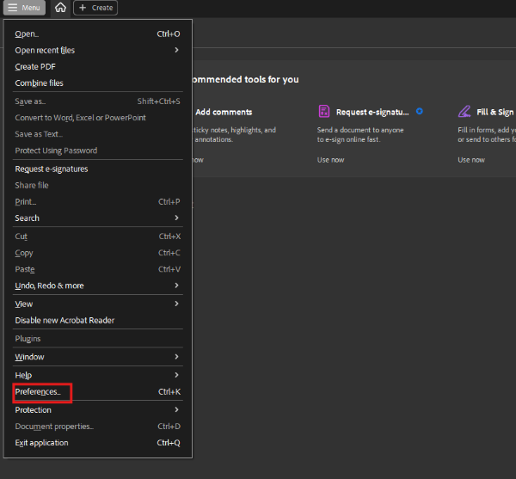The width and height of the screenshot is (516, 479).
Task: Click the Request e-signatu... tool title
Action: pyautogui.click(x=372, y=112)
